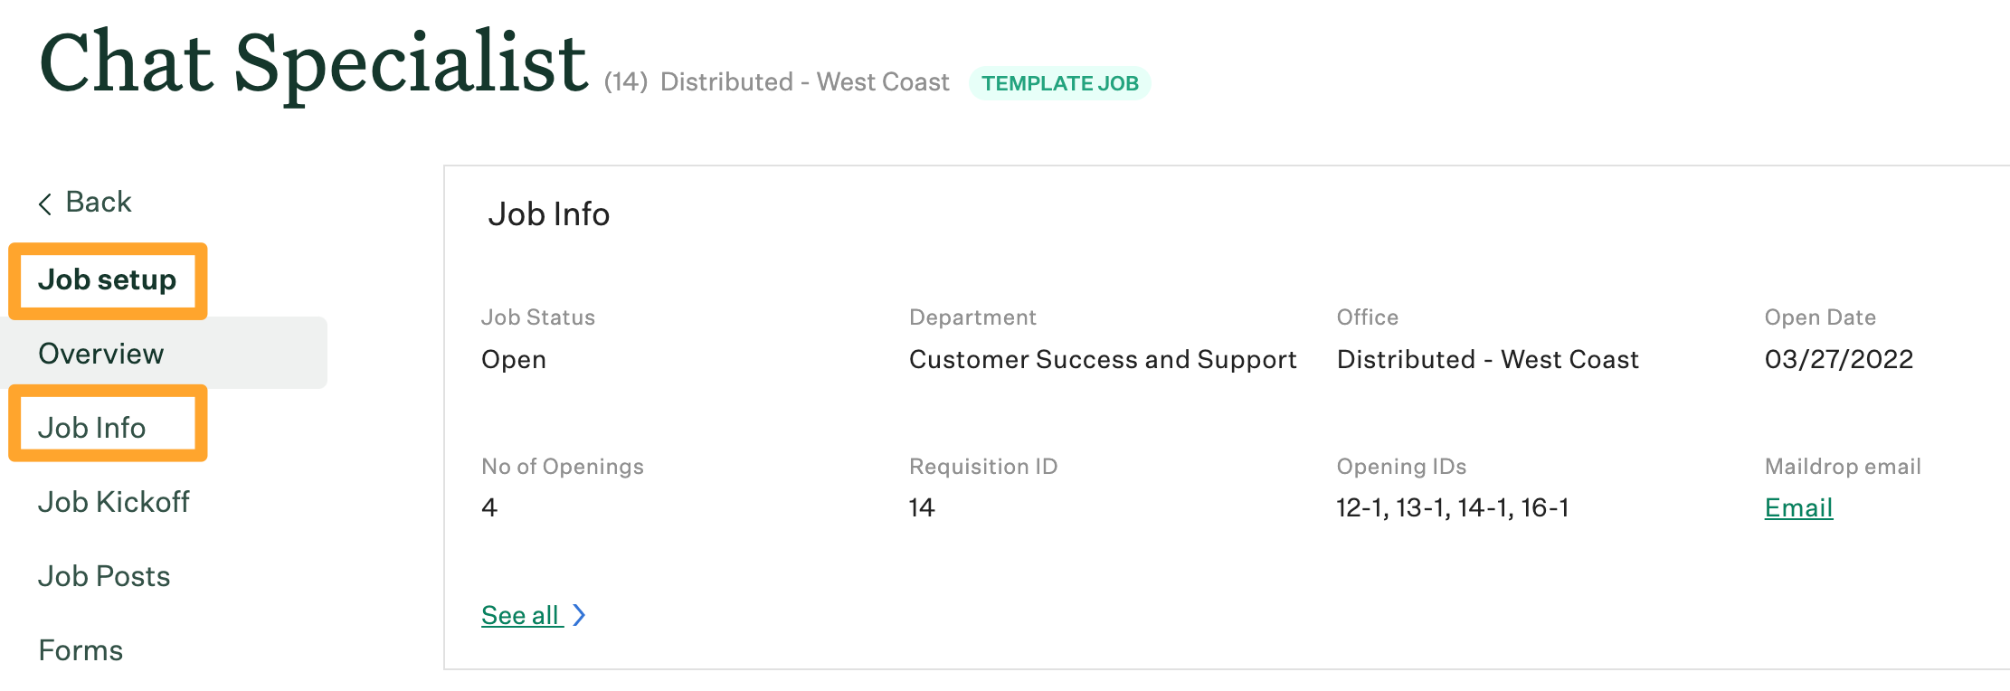Click the Customer Success and Support department
The height and width of the screenshot is (691, 2010).
point(1103,359)
